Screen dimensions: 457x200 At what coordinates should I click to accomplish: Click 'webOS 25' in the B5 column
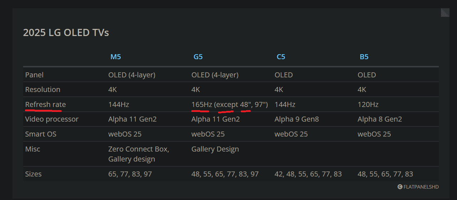coord(374,134)
